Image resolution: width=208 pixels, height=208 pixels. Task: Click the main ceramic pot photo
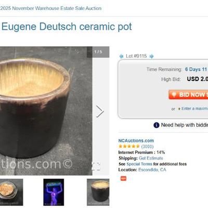pos(46,111)
